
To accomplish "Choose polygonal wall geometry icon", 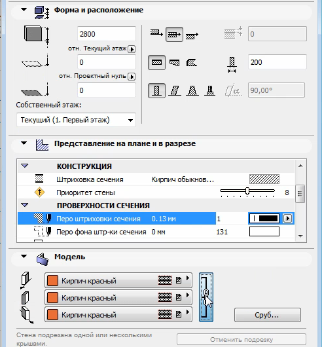I will [x=192, y=63].
